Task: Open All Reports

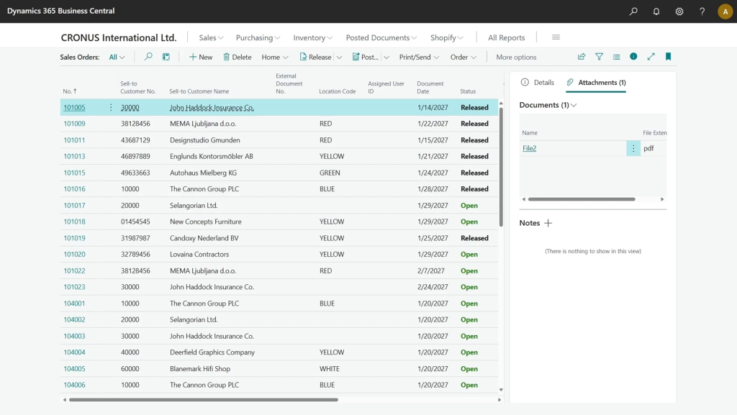Action: [506, 37]
